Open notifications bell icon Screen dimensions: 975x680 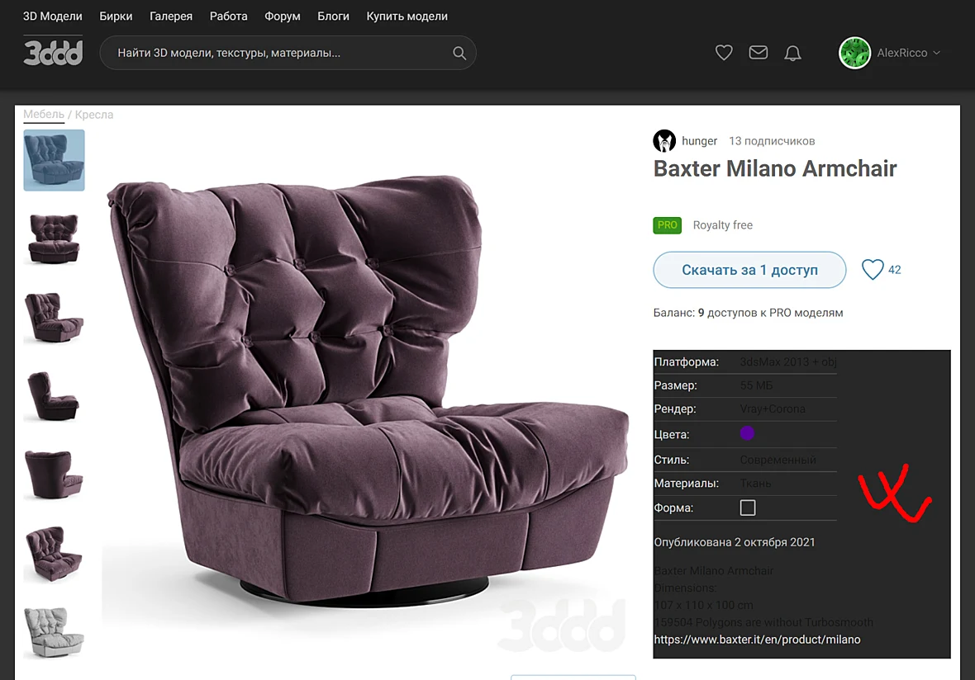[792, 54]
